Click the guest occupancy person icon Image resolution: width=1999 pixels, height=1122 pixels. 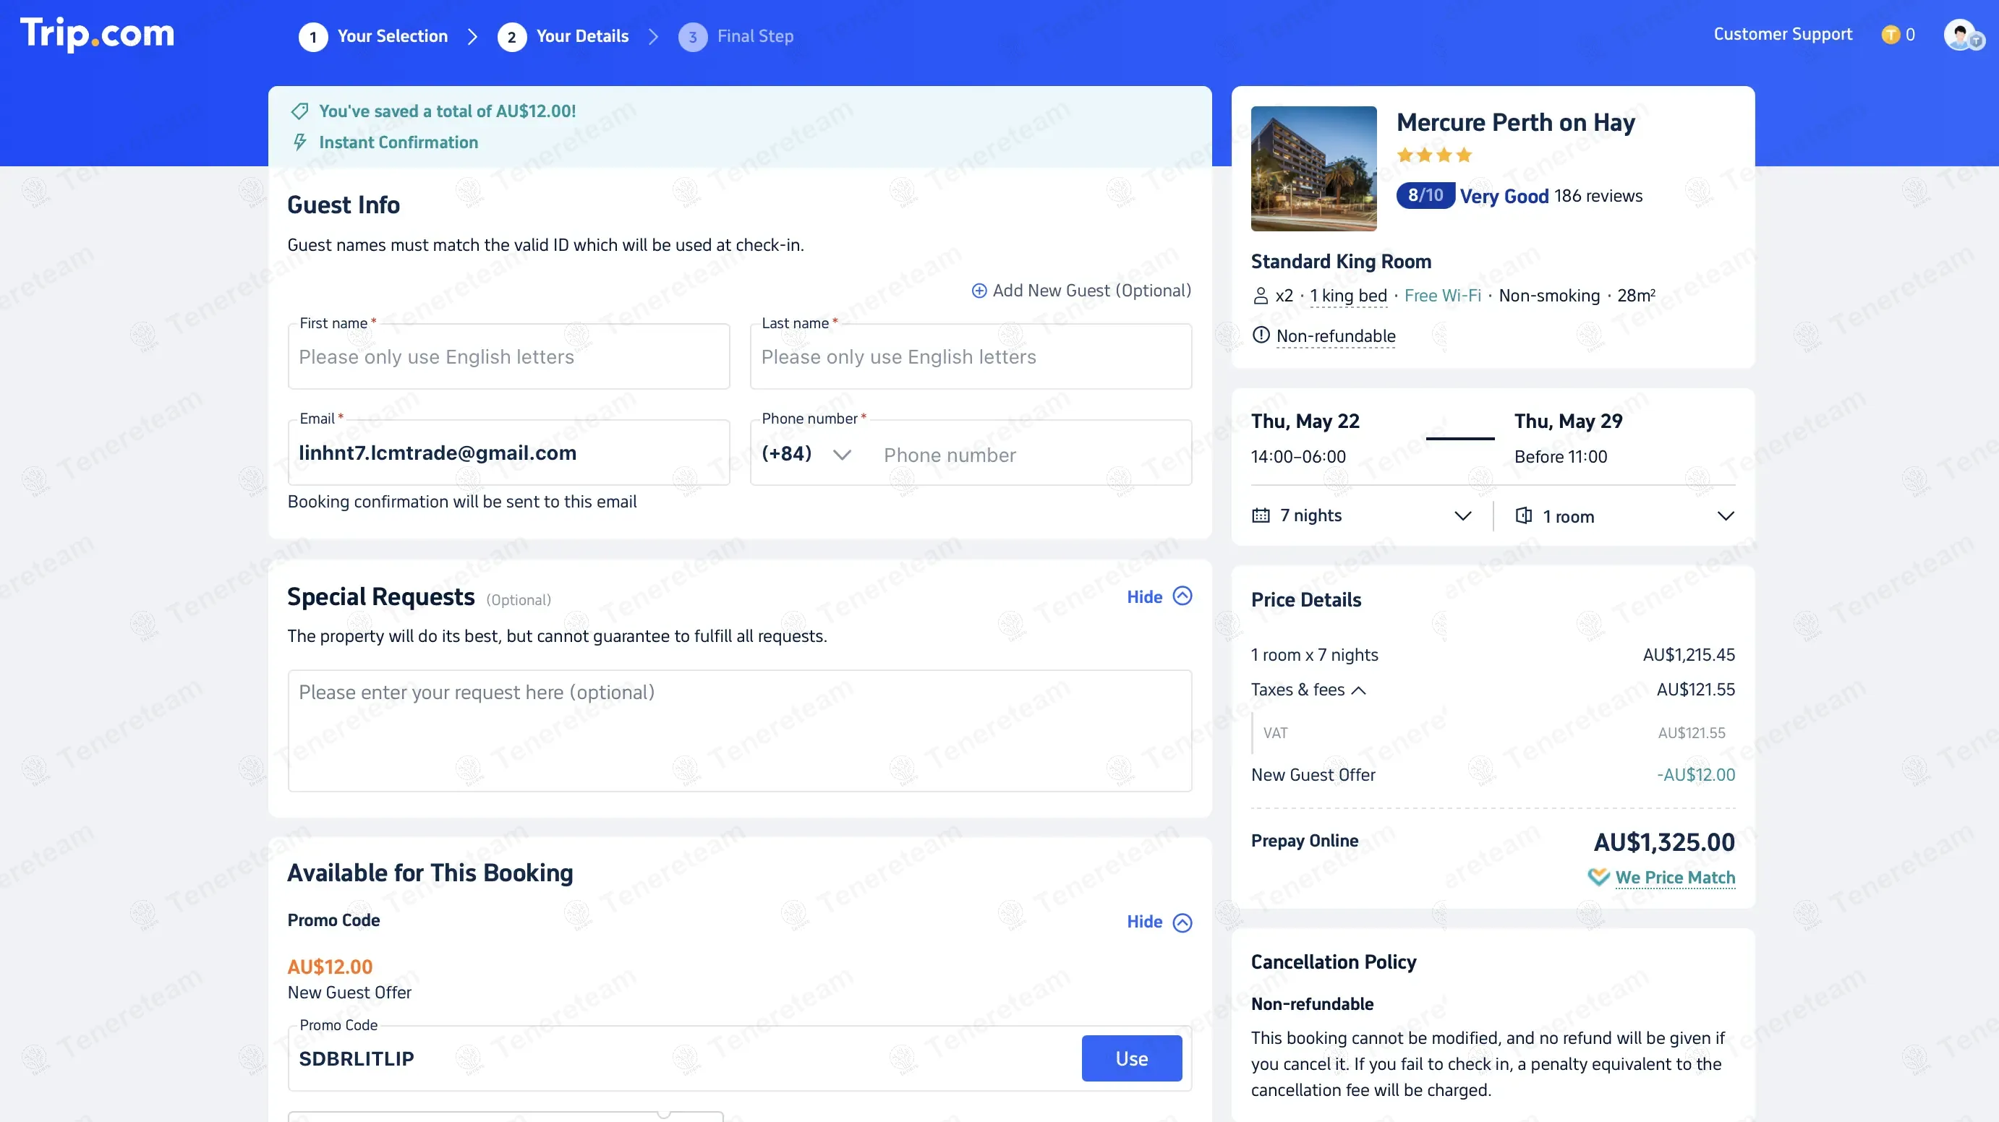click(1261, 296)
